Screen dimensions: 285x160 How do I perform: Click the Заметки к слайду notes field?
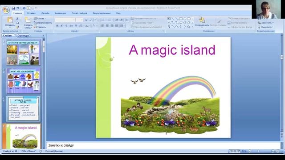coord(163,145)
